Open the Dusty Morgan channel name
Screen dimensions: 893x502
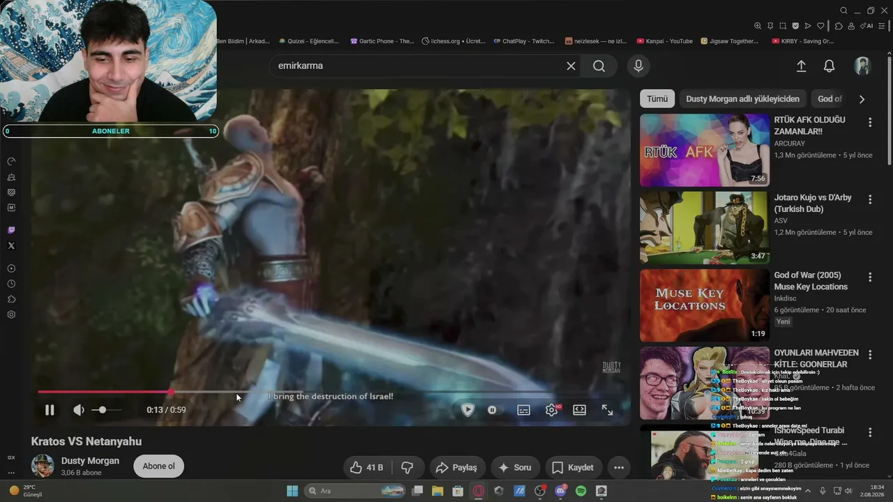coord(90,461)
